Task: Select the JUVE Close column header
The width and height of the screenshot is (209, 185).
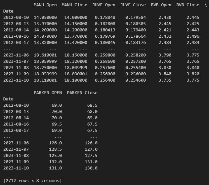Action: pos(133,5)
